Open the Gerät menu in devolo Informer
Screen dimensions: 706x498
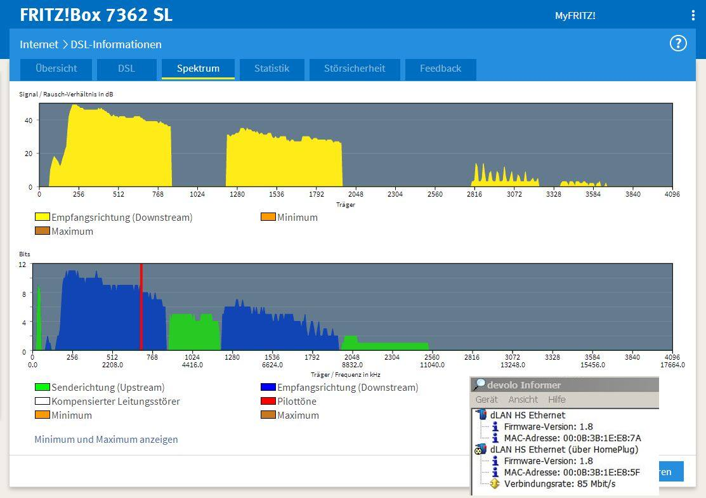(x=487, y=400)
